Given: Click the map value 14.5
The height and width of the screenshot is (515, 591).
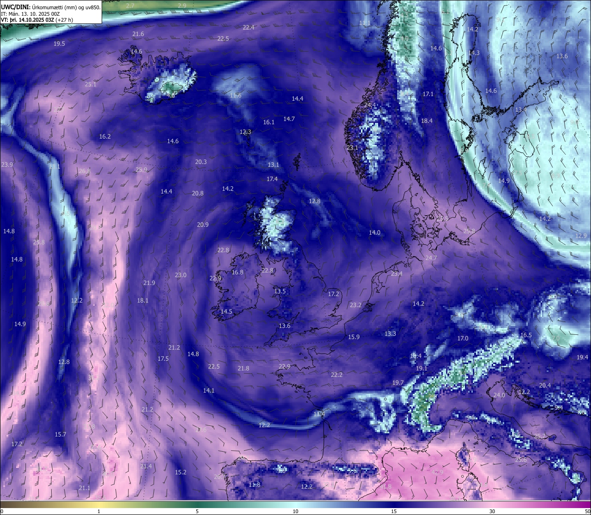Looking at the screenshot, I should coord(226,312).
